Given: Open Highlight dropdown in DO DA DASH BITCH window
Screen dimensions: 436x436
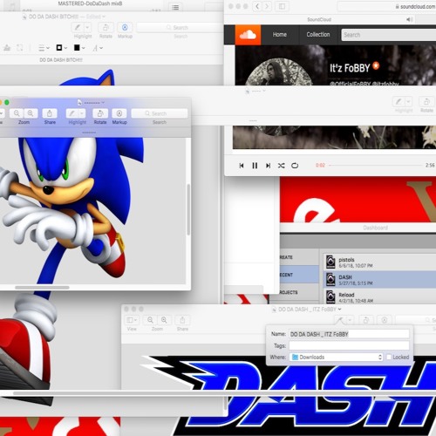Looking at the screenshot, I should pos(87,28).
